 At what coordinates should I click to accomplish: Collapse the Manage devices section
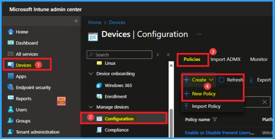coord(91,107)
